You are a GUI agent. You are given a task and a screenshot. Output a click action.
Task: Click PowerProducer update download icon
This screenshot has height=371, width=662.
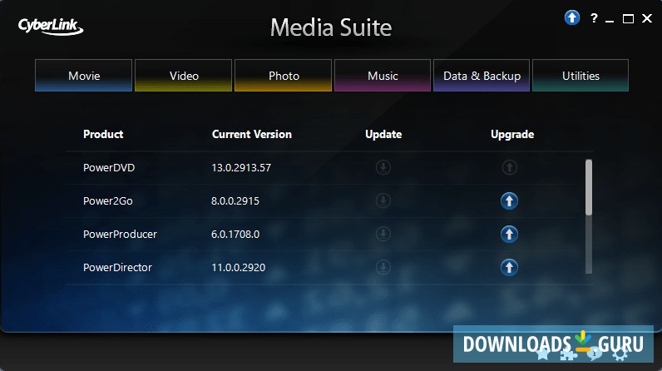click(x=383, y=234)
